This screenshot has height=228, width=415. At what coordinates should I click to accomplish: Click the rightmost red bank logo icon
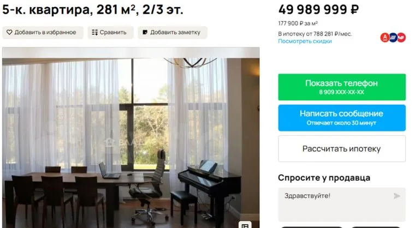point(401,38)
